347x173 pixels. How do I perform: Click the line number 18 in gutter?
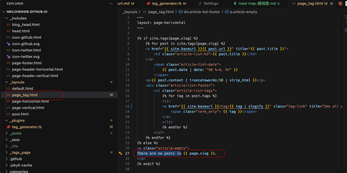click(127, 106)
